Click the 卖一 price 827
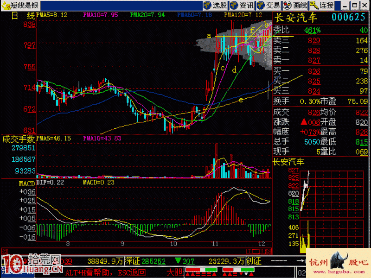 [x=314, y=61]
